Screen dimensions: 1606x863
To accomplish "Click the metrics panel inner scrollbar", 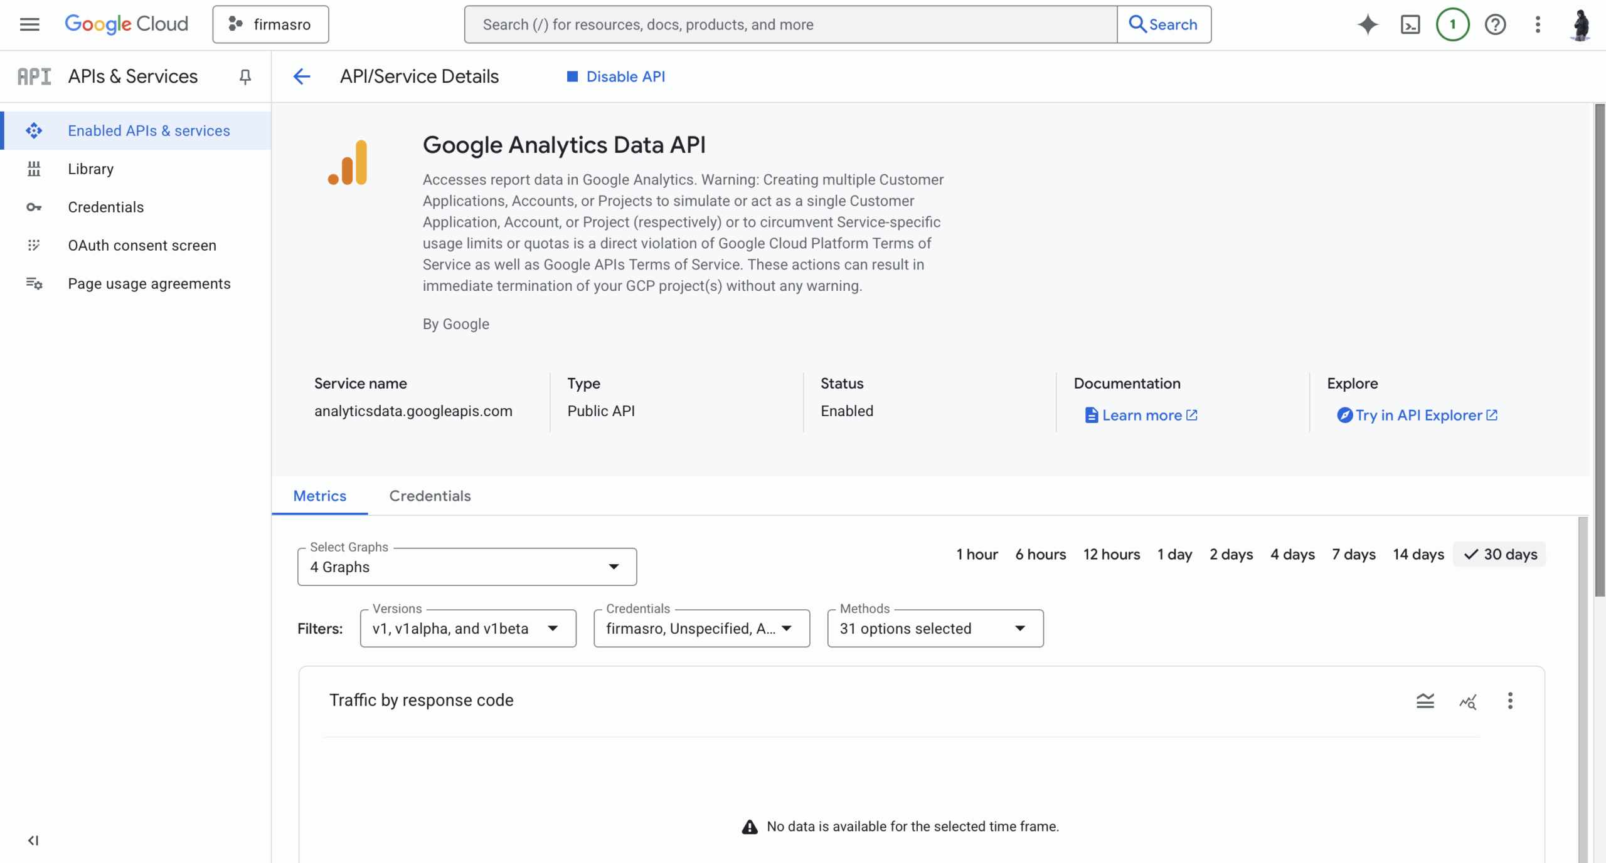I will (x=1583, y=689).
